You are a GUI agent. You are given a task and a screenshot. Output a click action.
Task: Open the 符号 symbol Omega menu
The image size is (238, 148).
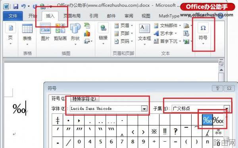[x=203, y=34]
